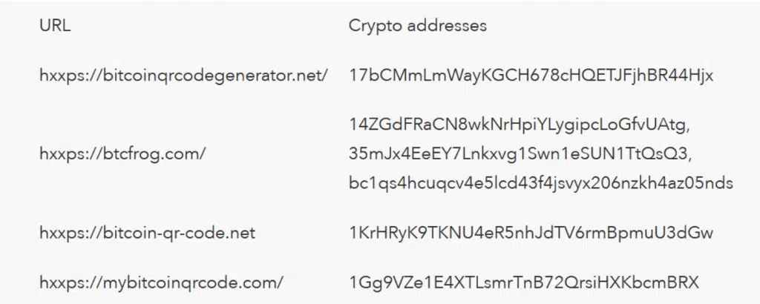The width and height of the screenshot is (760, 304).
Task: Click address starting with 35mJx4EeEY7
Action: click(518, 154)
